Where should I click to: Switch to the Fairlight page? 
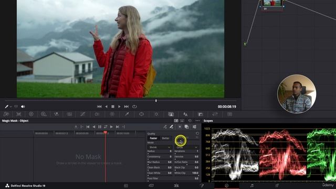252,185
